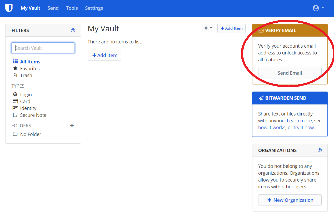Click the New Organization button
Image resolution: width=334 pixels, height=216 pixels.
pos(290,200)
